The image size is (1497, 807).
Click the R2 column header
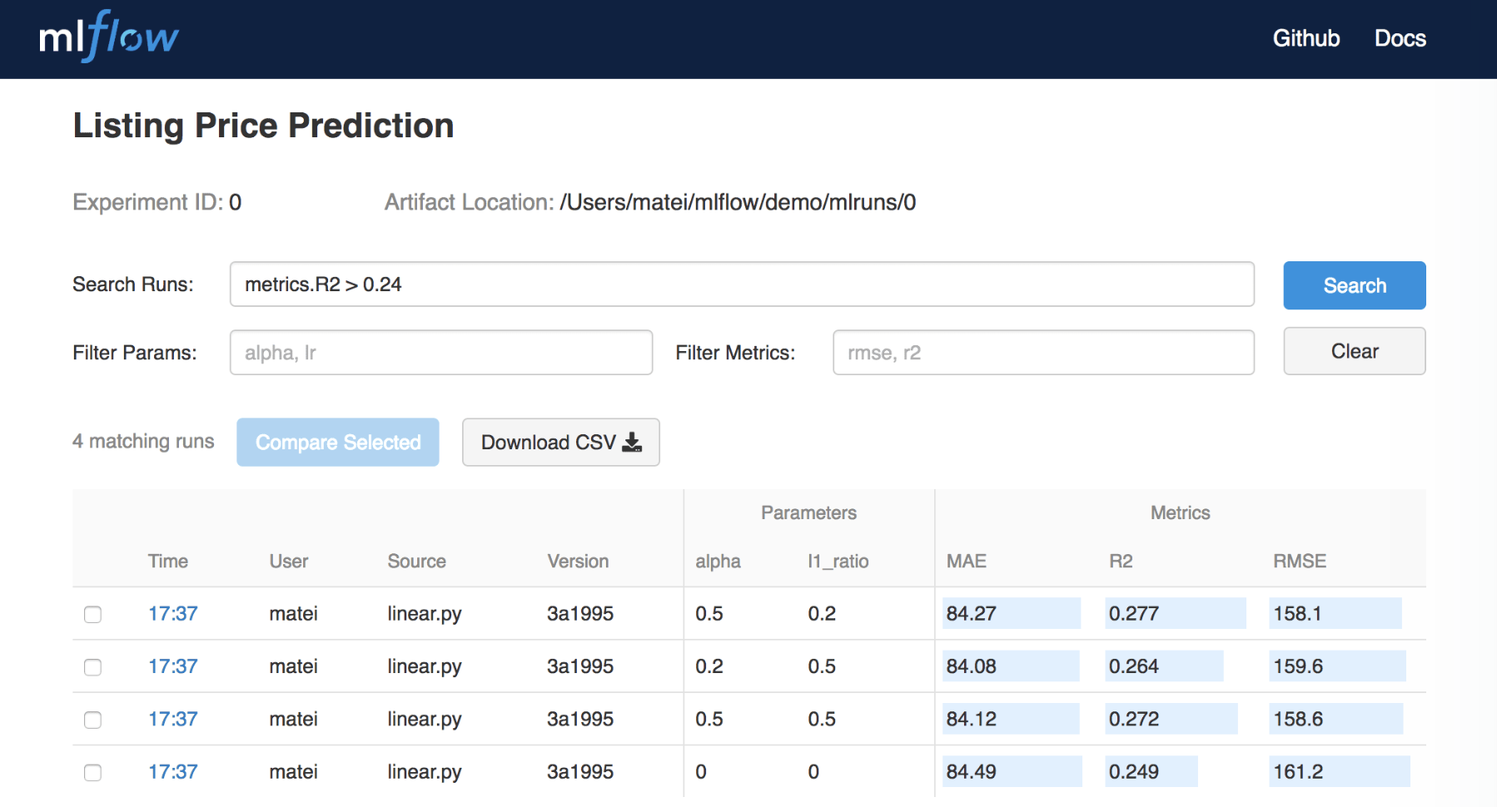pyautogui.click(x=1121, y=562)
